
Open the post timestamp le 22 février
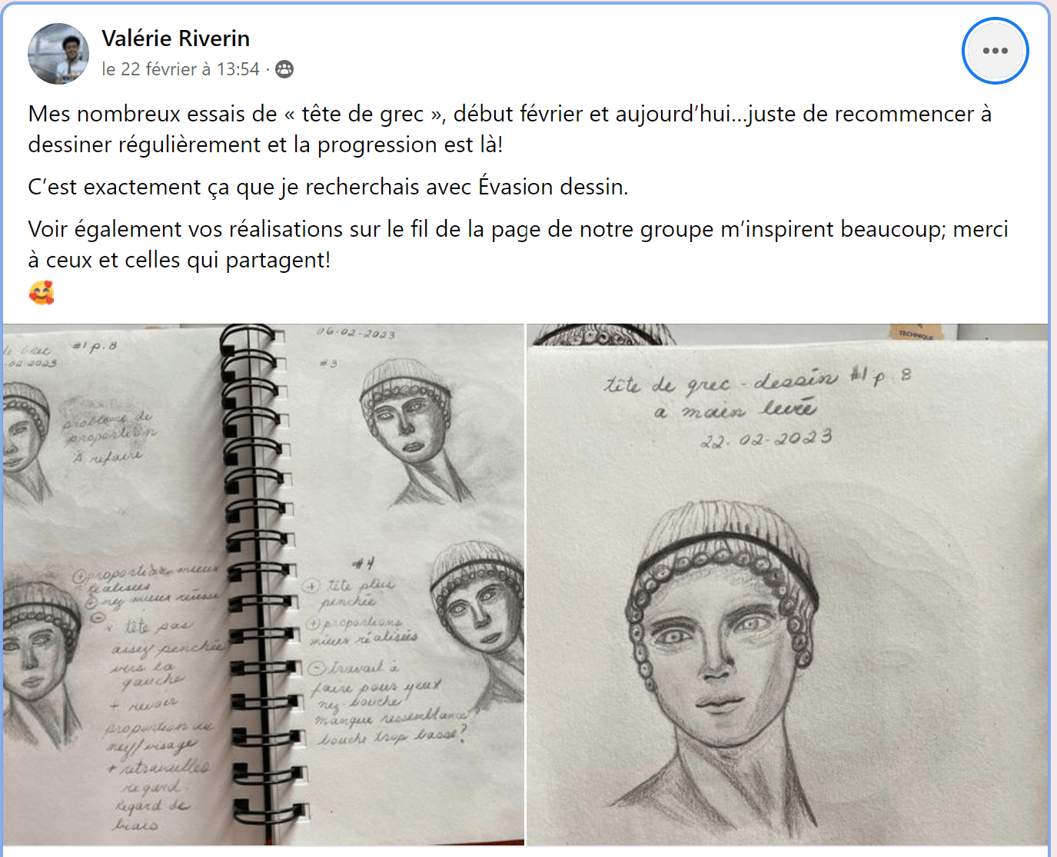(181, 69)
